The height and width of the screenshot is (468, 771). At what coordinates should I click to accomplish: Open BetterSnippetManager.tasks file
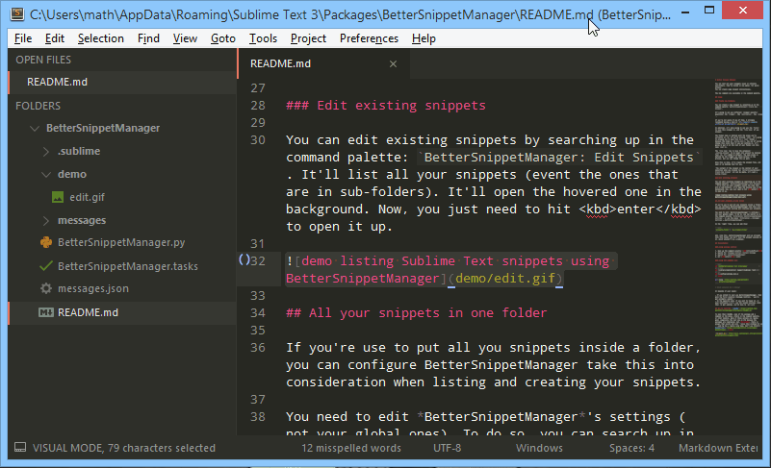pyautogui.click(x=128, y=265)
